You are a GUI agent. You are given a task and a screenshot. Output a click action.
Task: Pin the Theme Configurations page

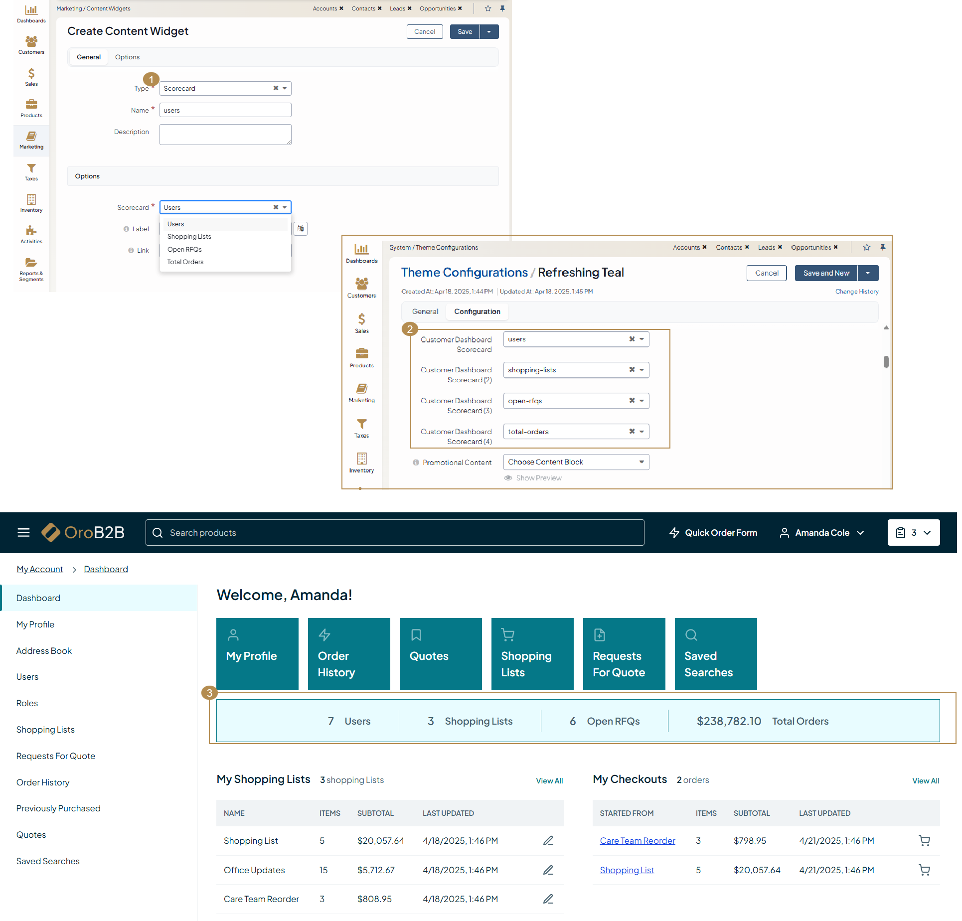883,247
